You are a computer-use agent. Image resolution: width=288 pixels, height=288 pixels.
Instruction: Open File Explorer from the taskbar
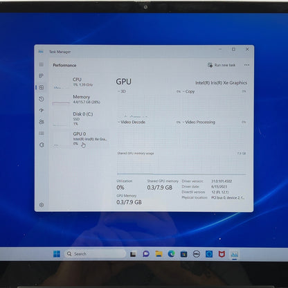(x=159, y=254)
